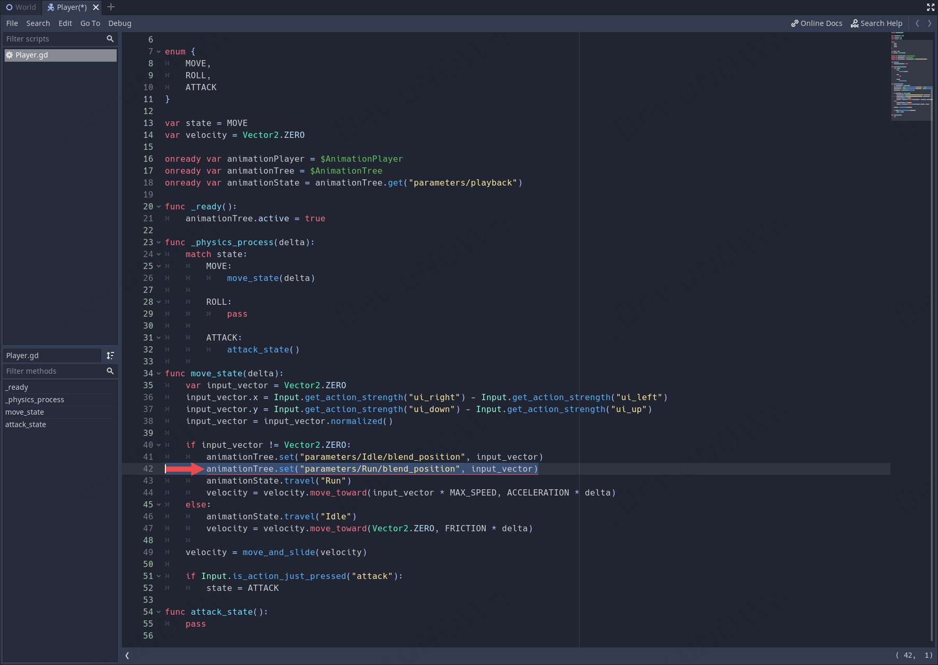
Task: Toggle alphabetical sorting of methods
Action: coord(110,356)
